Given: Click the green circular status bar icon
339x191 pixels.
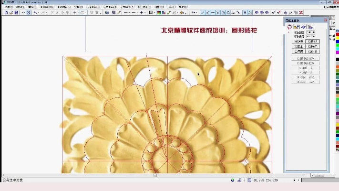Looking at the screenshot, I should (232, 180).
